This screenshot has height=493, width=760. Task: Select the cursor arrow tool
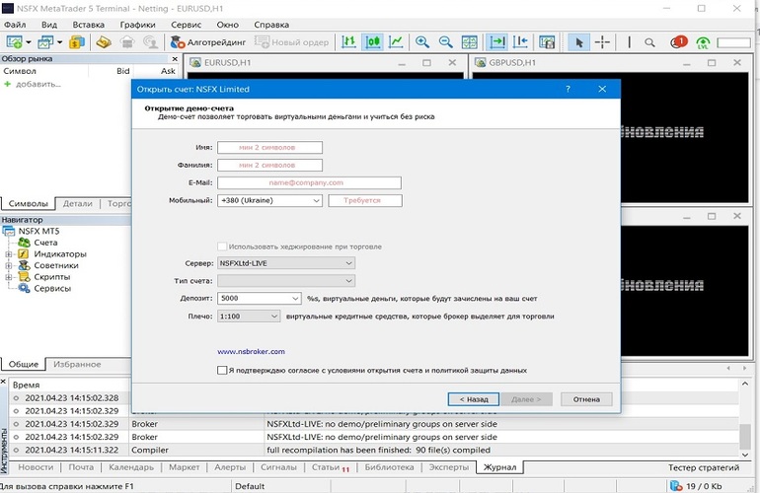pyautogui.click(x=579, y=42)
